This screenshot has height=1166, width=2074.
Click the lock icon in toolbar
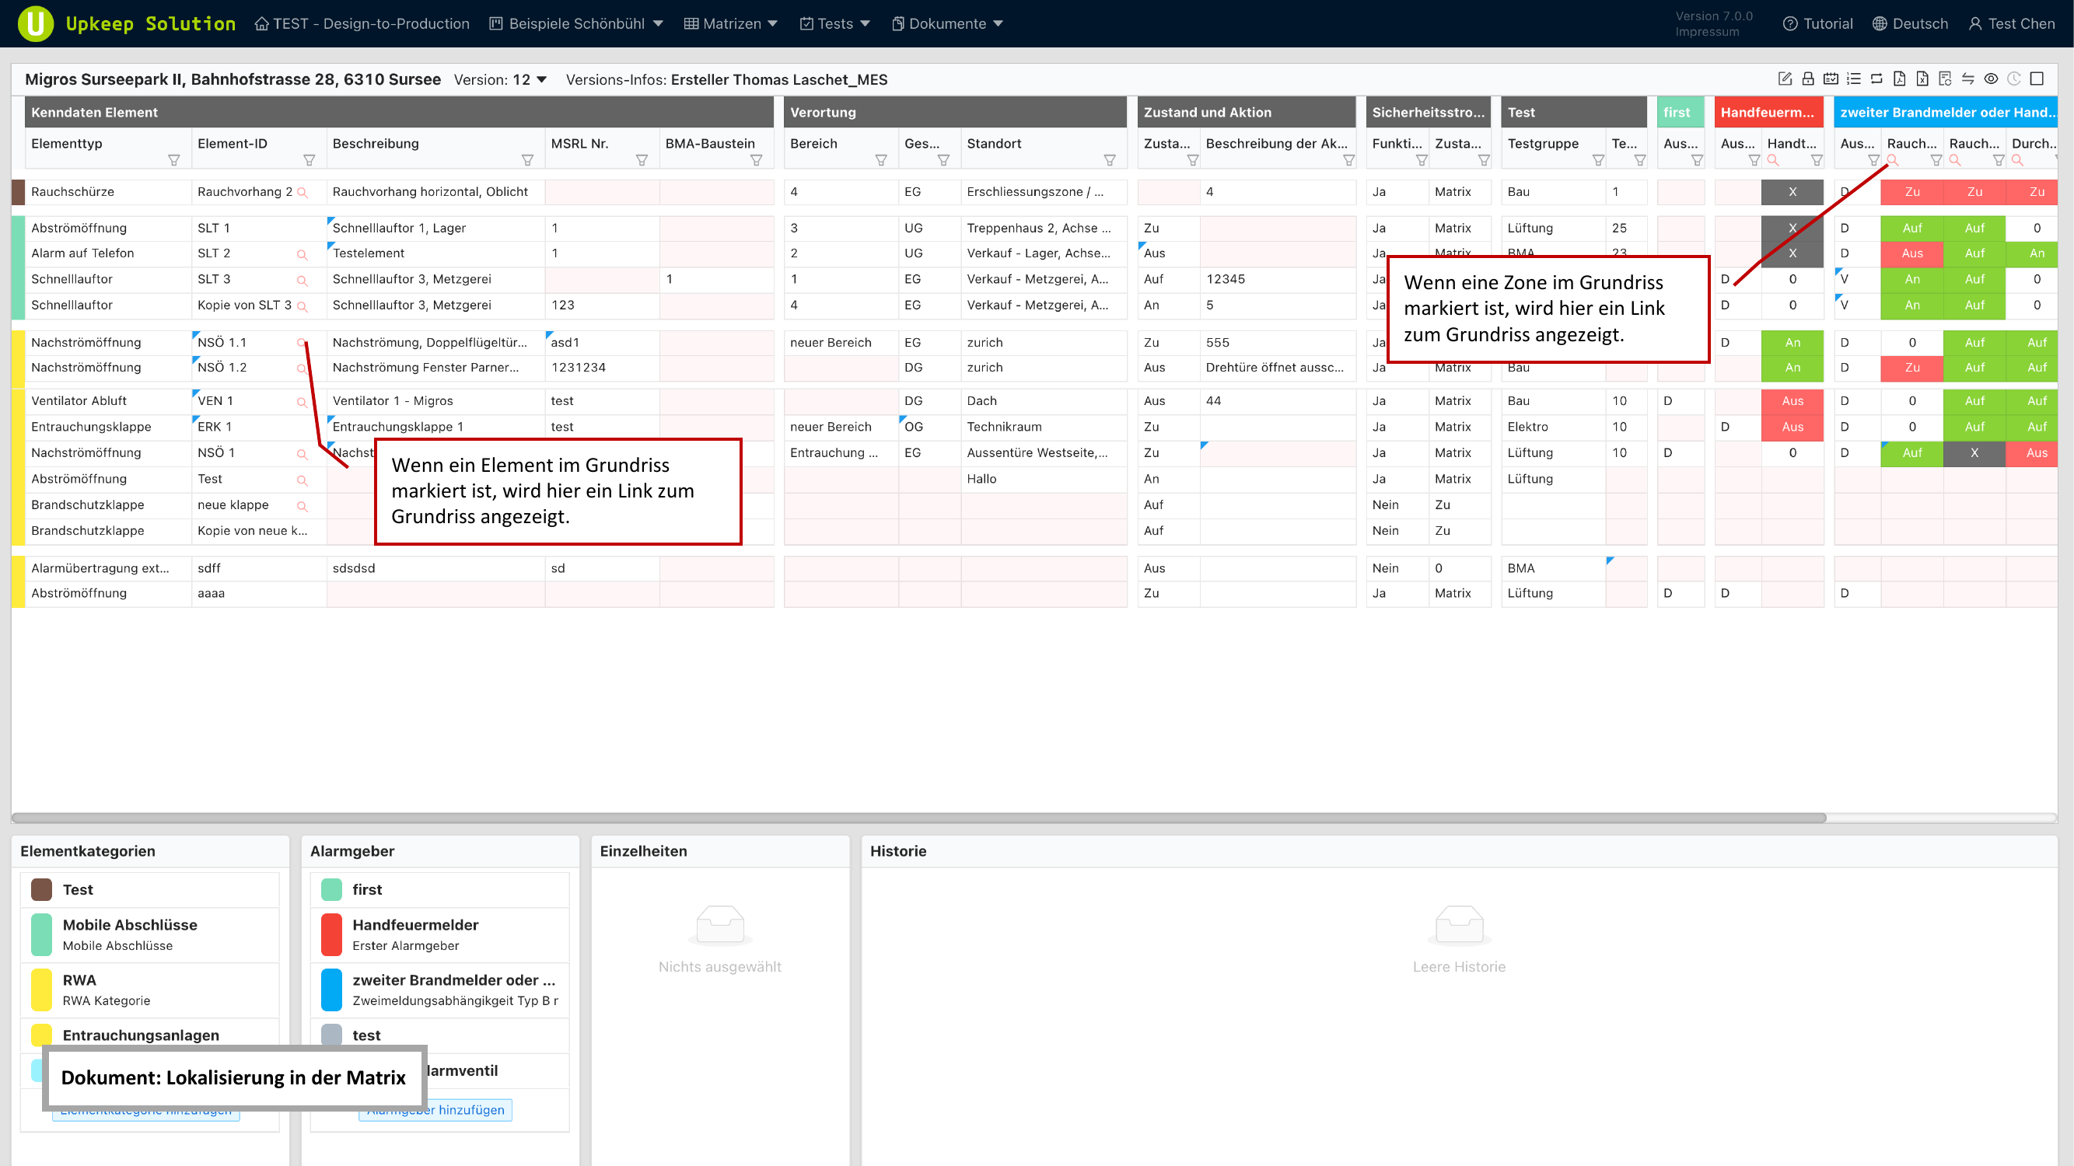1807,79
